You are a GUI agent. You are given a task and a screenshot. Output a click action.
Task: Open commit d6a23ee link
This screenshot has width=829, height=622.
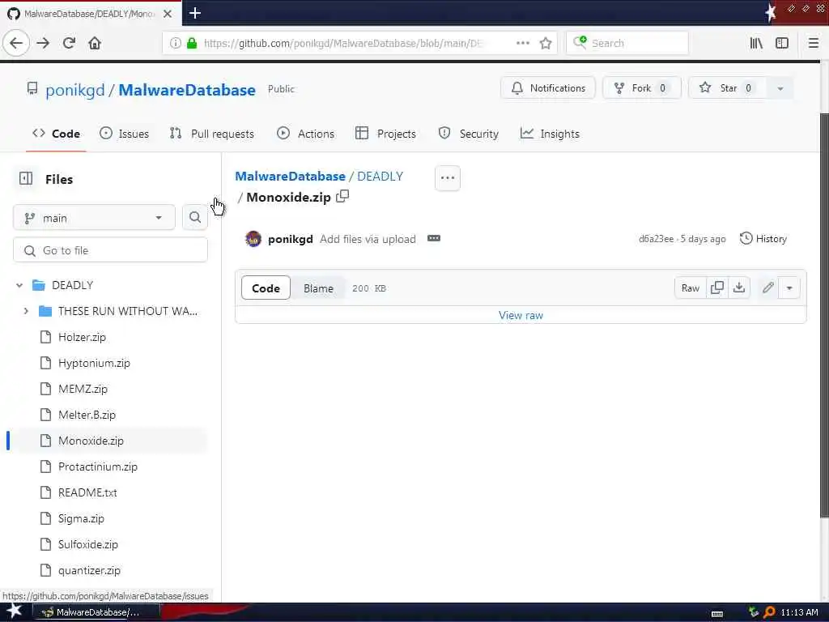(x=656, y=239)
